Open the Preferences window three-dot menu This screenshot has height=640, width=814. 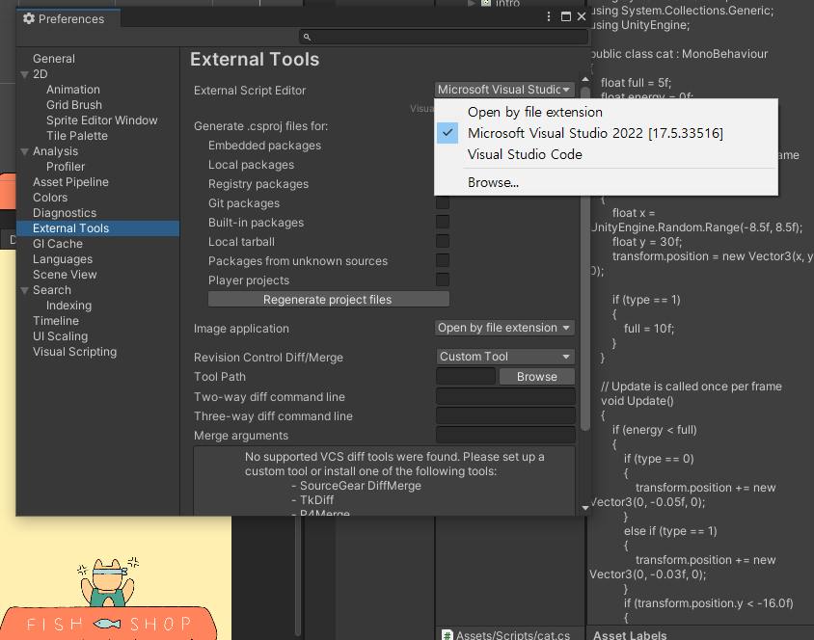pos(549,16)
